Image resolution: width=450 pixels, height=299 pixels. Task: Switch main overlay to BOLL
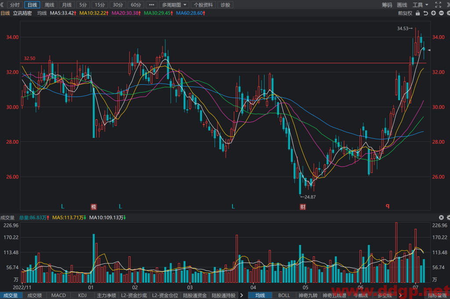point(284,295)
